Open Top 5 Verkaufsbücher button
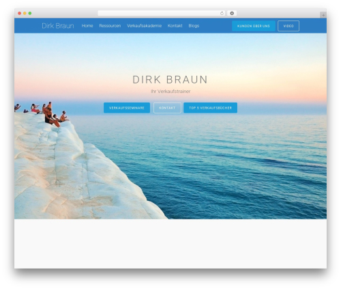 point(210,108)
